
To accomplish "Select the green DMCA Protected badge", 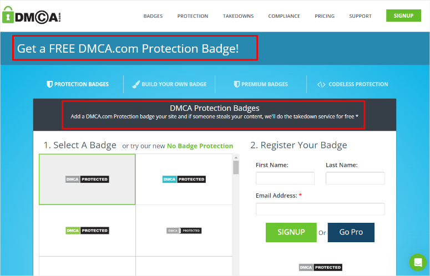I will (87, 231).
